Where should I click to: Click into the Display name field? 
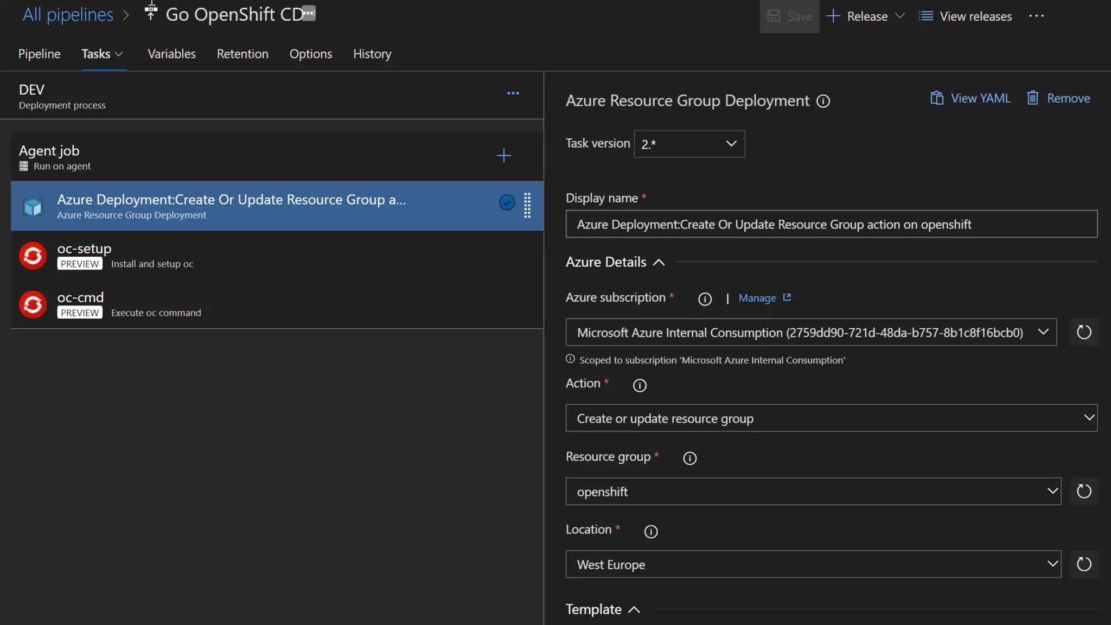[x=831, y=224]
